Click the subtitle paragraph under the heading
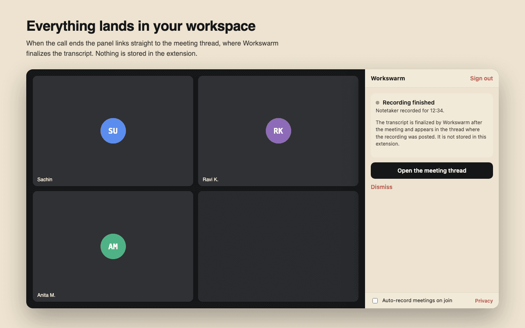The width and height of the screenshot is (525, 328). [152, 48]
